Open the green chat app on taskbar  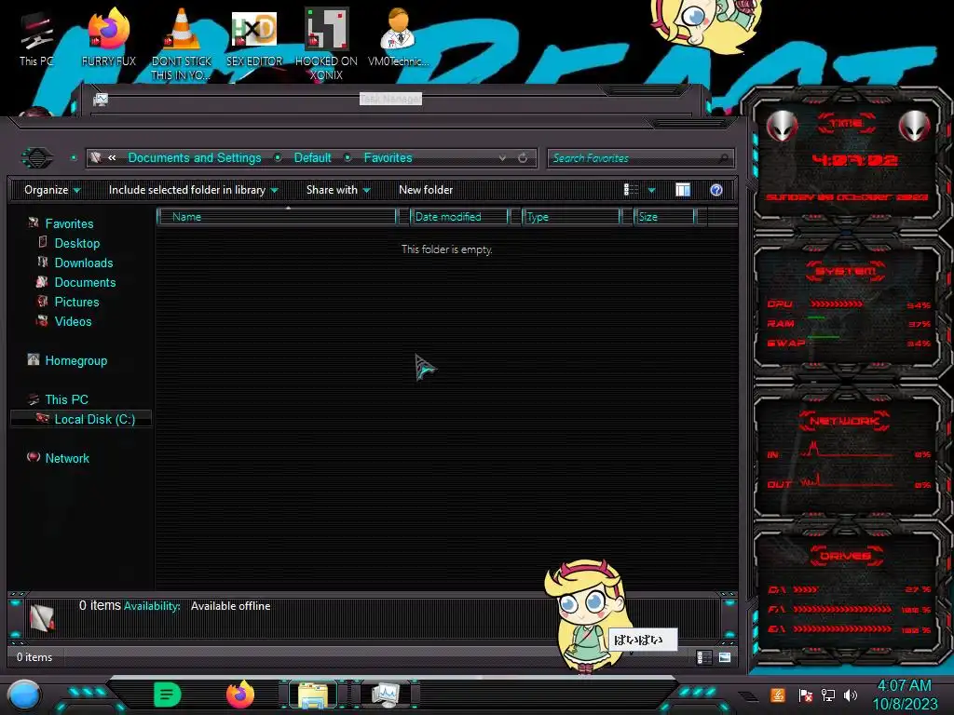168,695
